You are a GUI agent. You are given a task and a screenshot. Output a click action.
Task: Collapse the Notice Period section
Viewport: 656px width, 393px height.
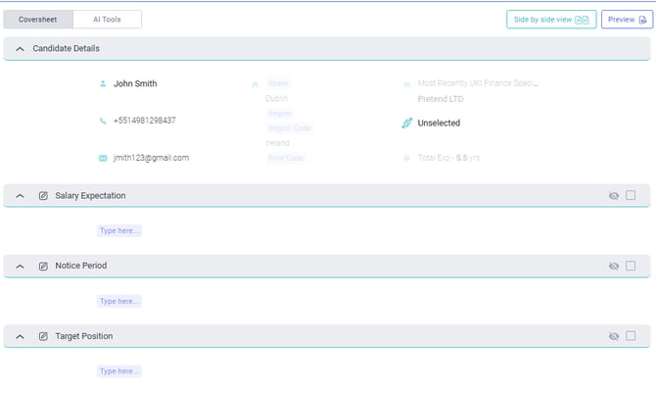coord(20,266)
